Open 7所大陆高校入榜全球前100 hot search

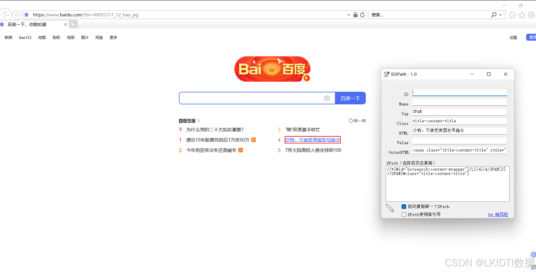pyautogui.click(x=313, y=150)
